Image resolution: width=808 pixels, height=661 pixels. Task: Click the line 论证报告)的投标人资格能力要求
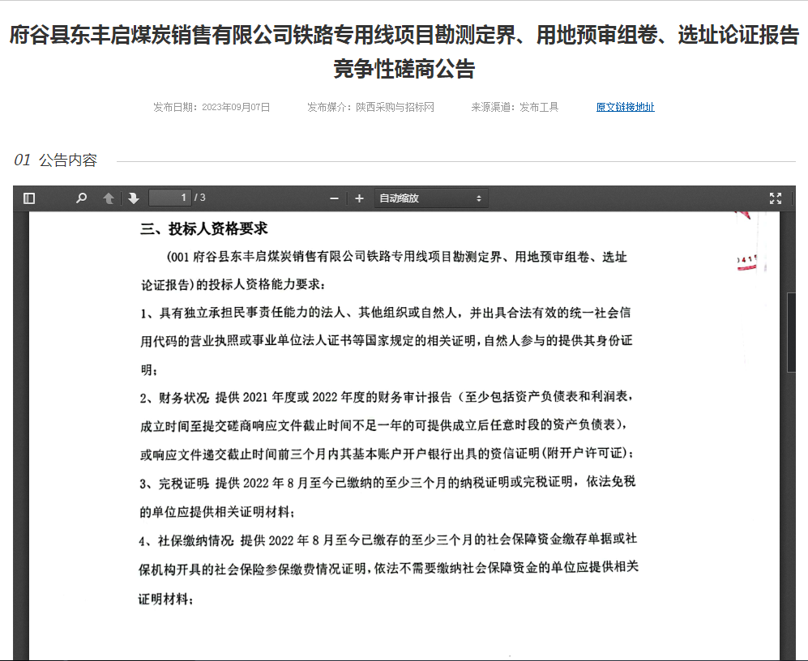(233, 284)
